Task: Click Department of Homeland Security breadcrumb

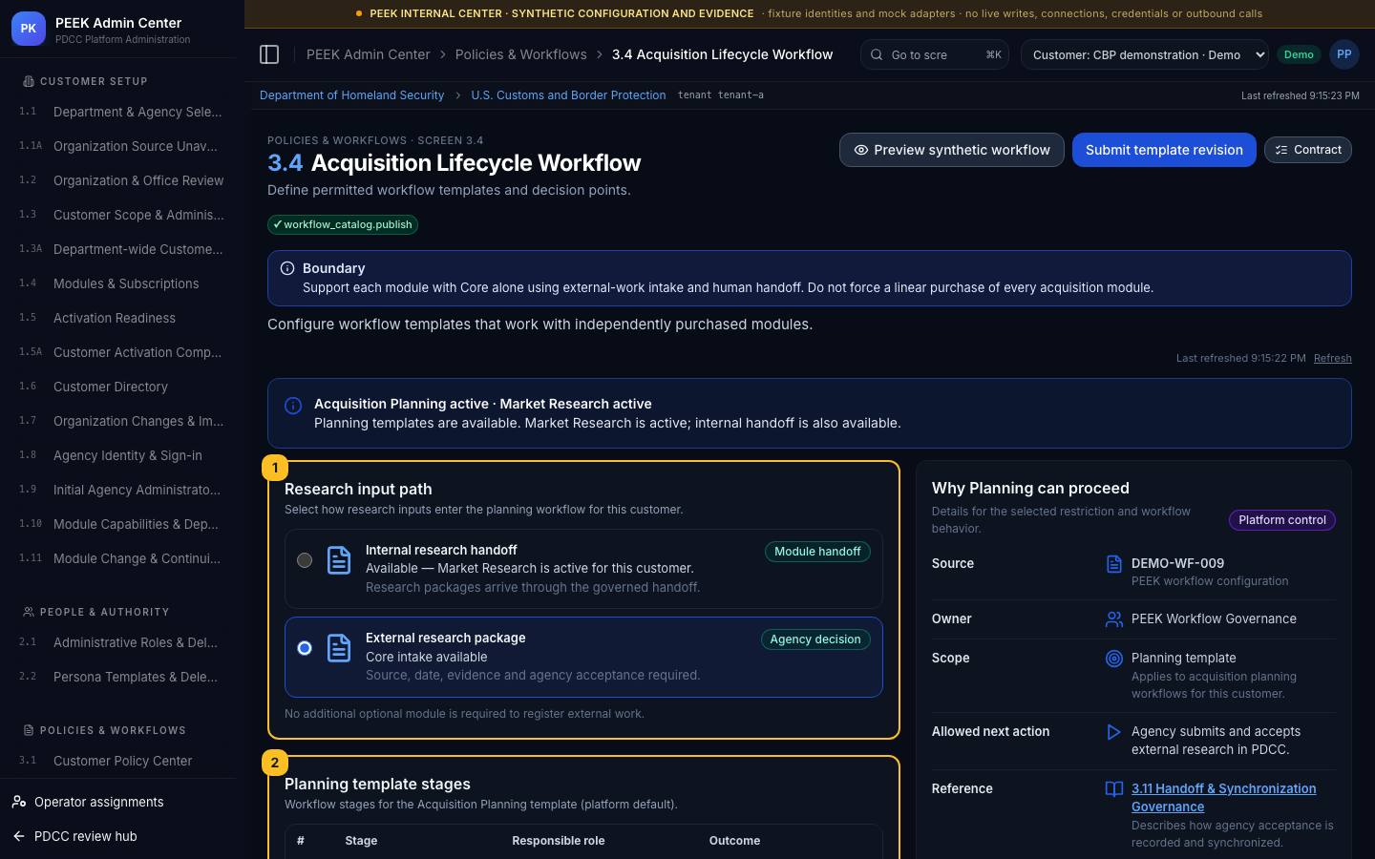Action: tap(351, 95)
